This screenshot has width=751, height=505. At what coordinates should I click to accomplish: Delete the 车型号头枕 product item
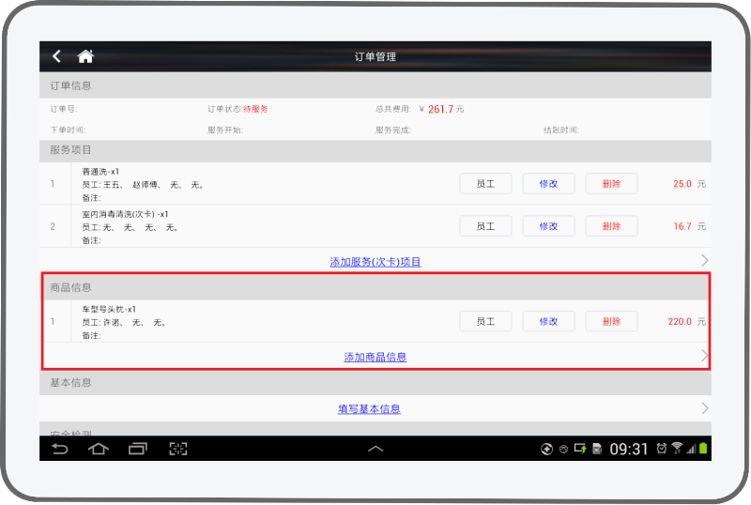pyautogui.click(x=611, y=321)
